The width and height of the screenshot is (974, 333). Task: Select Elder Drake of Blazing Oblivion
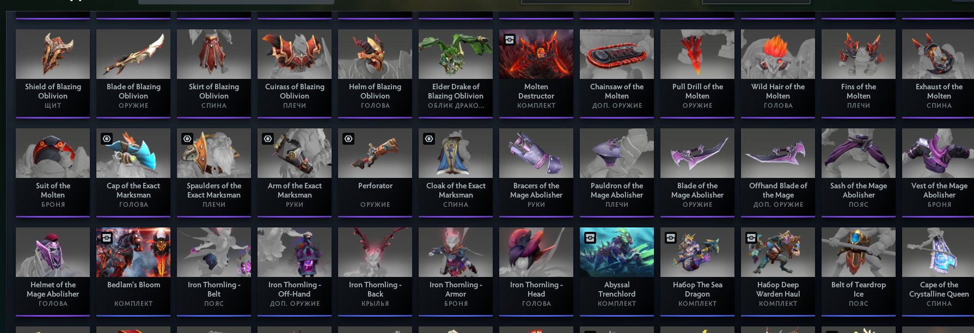(456, 72)
